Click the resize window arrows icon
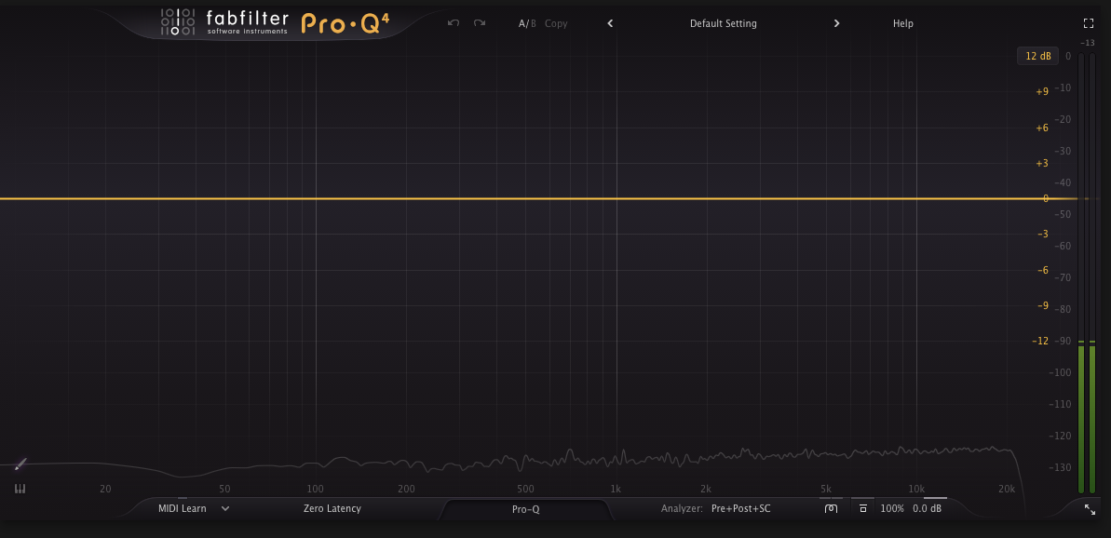The width and height of the screenshot is (1111, 538). tap(1090, 509)
